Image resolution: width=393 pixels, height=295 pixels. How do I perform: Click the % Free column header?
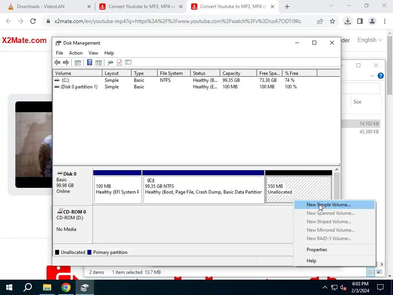pyautogui.click(x=299, y=73)
